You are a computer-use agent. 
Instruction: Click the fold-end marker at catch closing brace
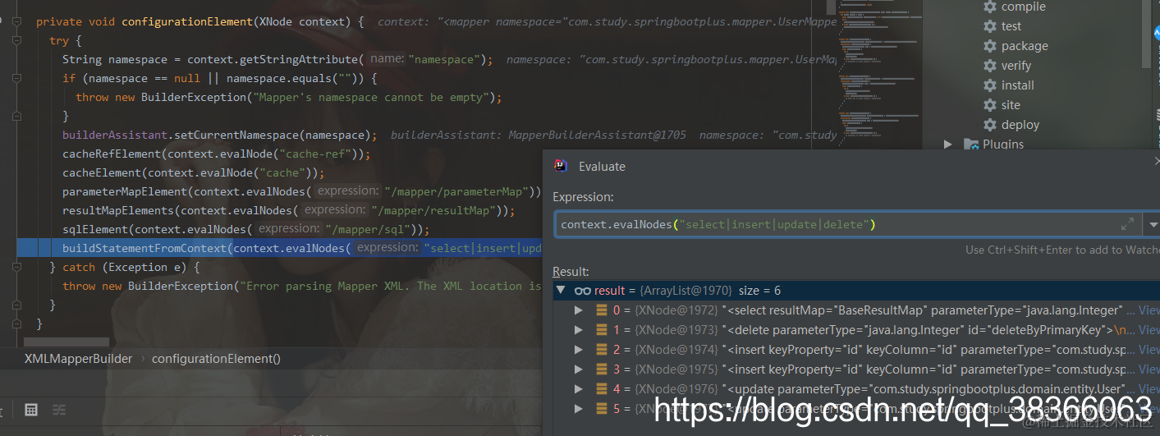pyautogui.click(x=18, y=305)
